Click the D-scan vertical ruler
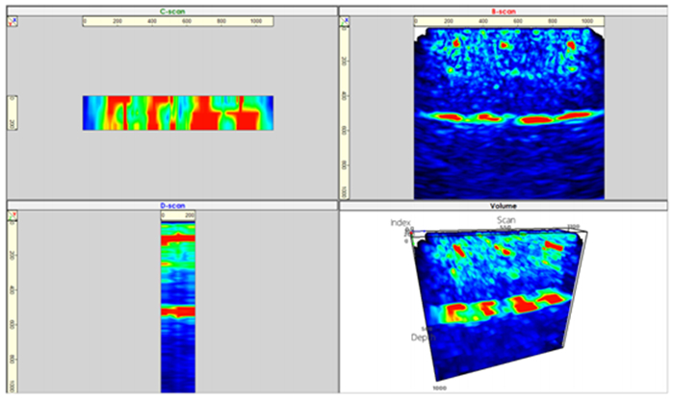 click(x=13, y=303)
